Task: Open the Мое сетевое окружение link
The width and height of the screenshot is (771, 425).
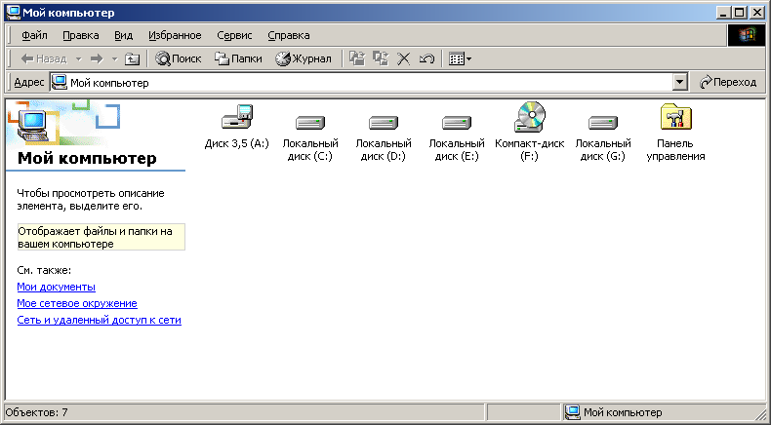Action: click(x=77, y=303)
